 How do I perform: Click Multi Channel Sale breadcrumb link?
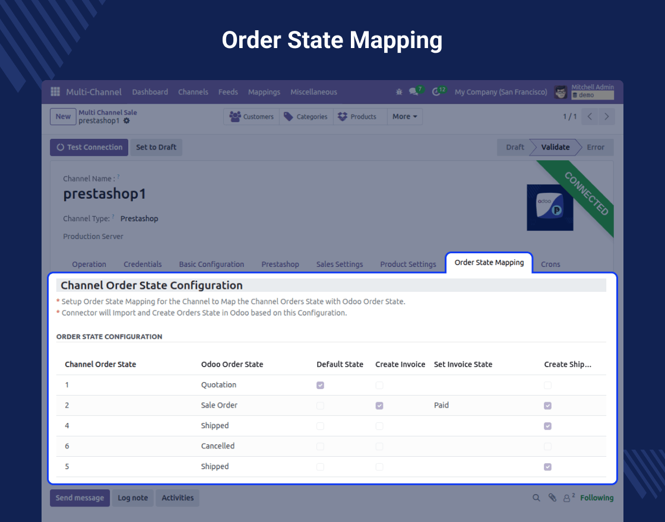107,112
